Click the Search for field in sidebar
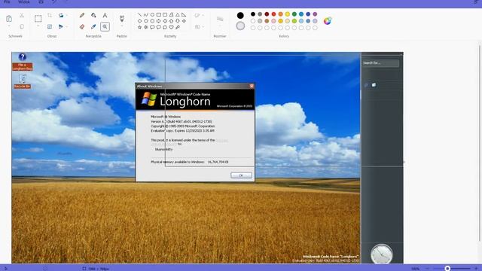 point(380,63)
